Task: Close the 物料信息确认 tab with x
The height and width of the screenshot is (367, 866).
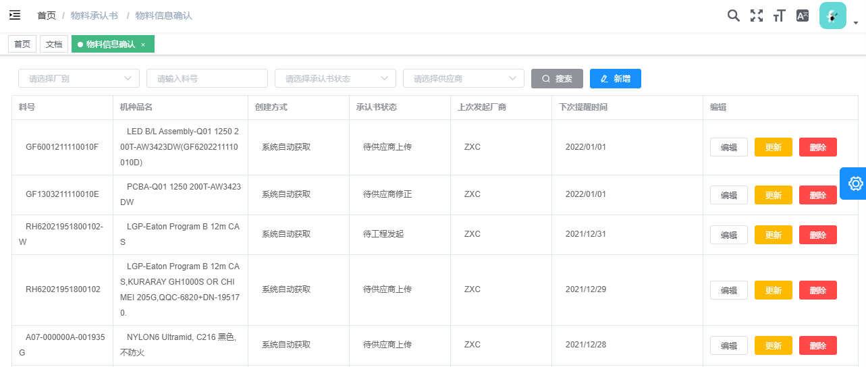Action: (x=143, y=45)
